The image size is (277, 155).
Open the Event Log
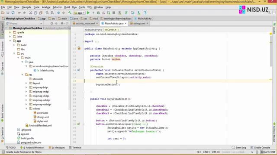click(x=239, y=148)
